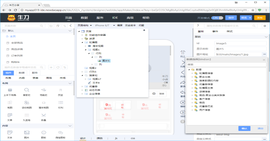Toggle the 开发模式 ON switch

[x=218, y=18]
